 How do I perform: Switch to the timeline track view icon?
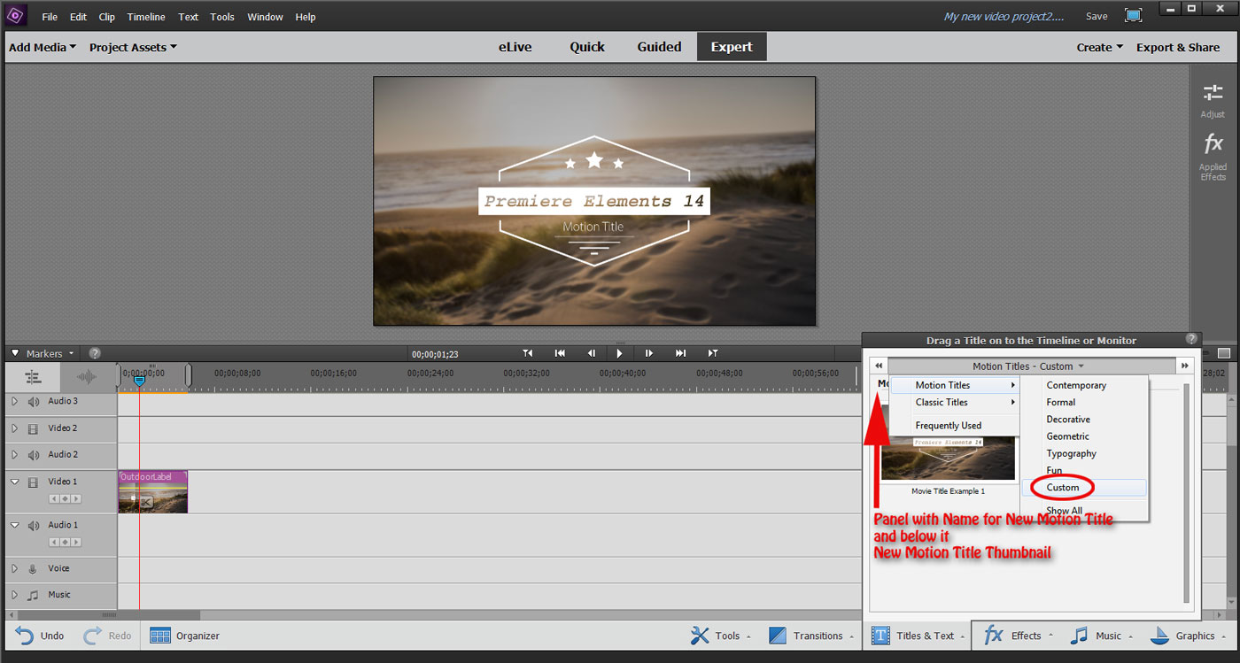click(x=33, y=377)
